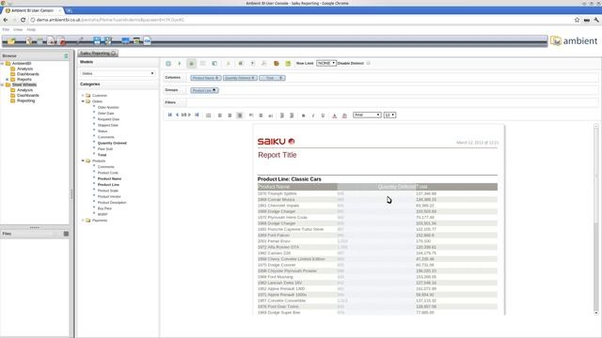
Task: Click the Quantity Ordered column chip
Action: click(x=240, y=78)
